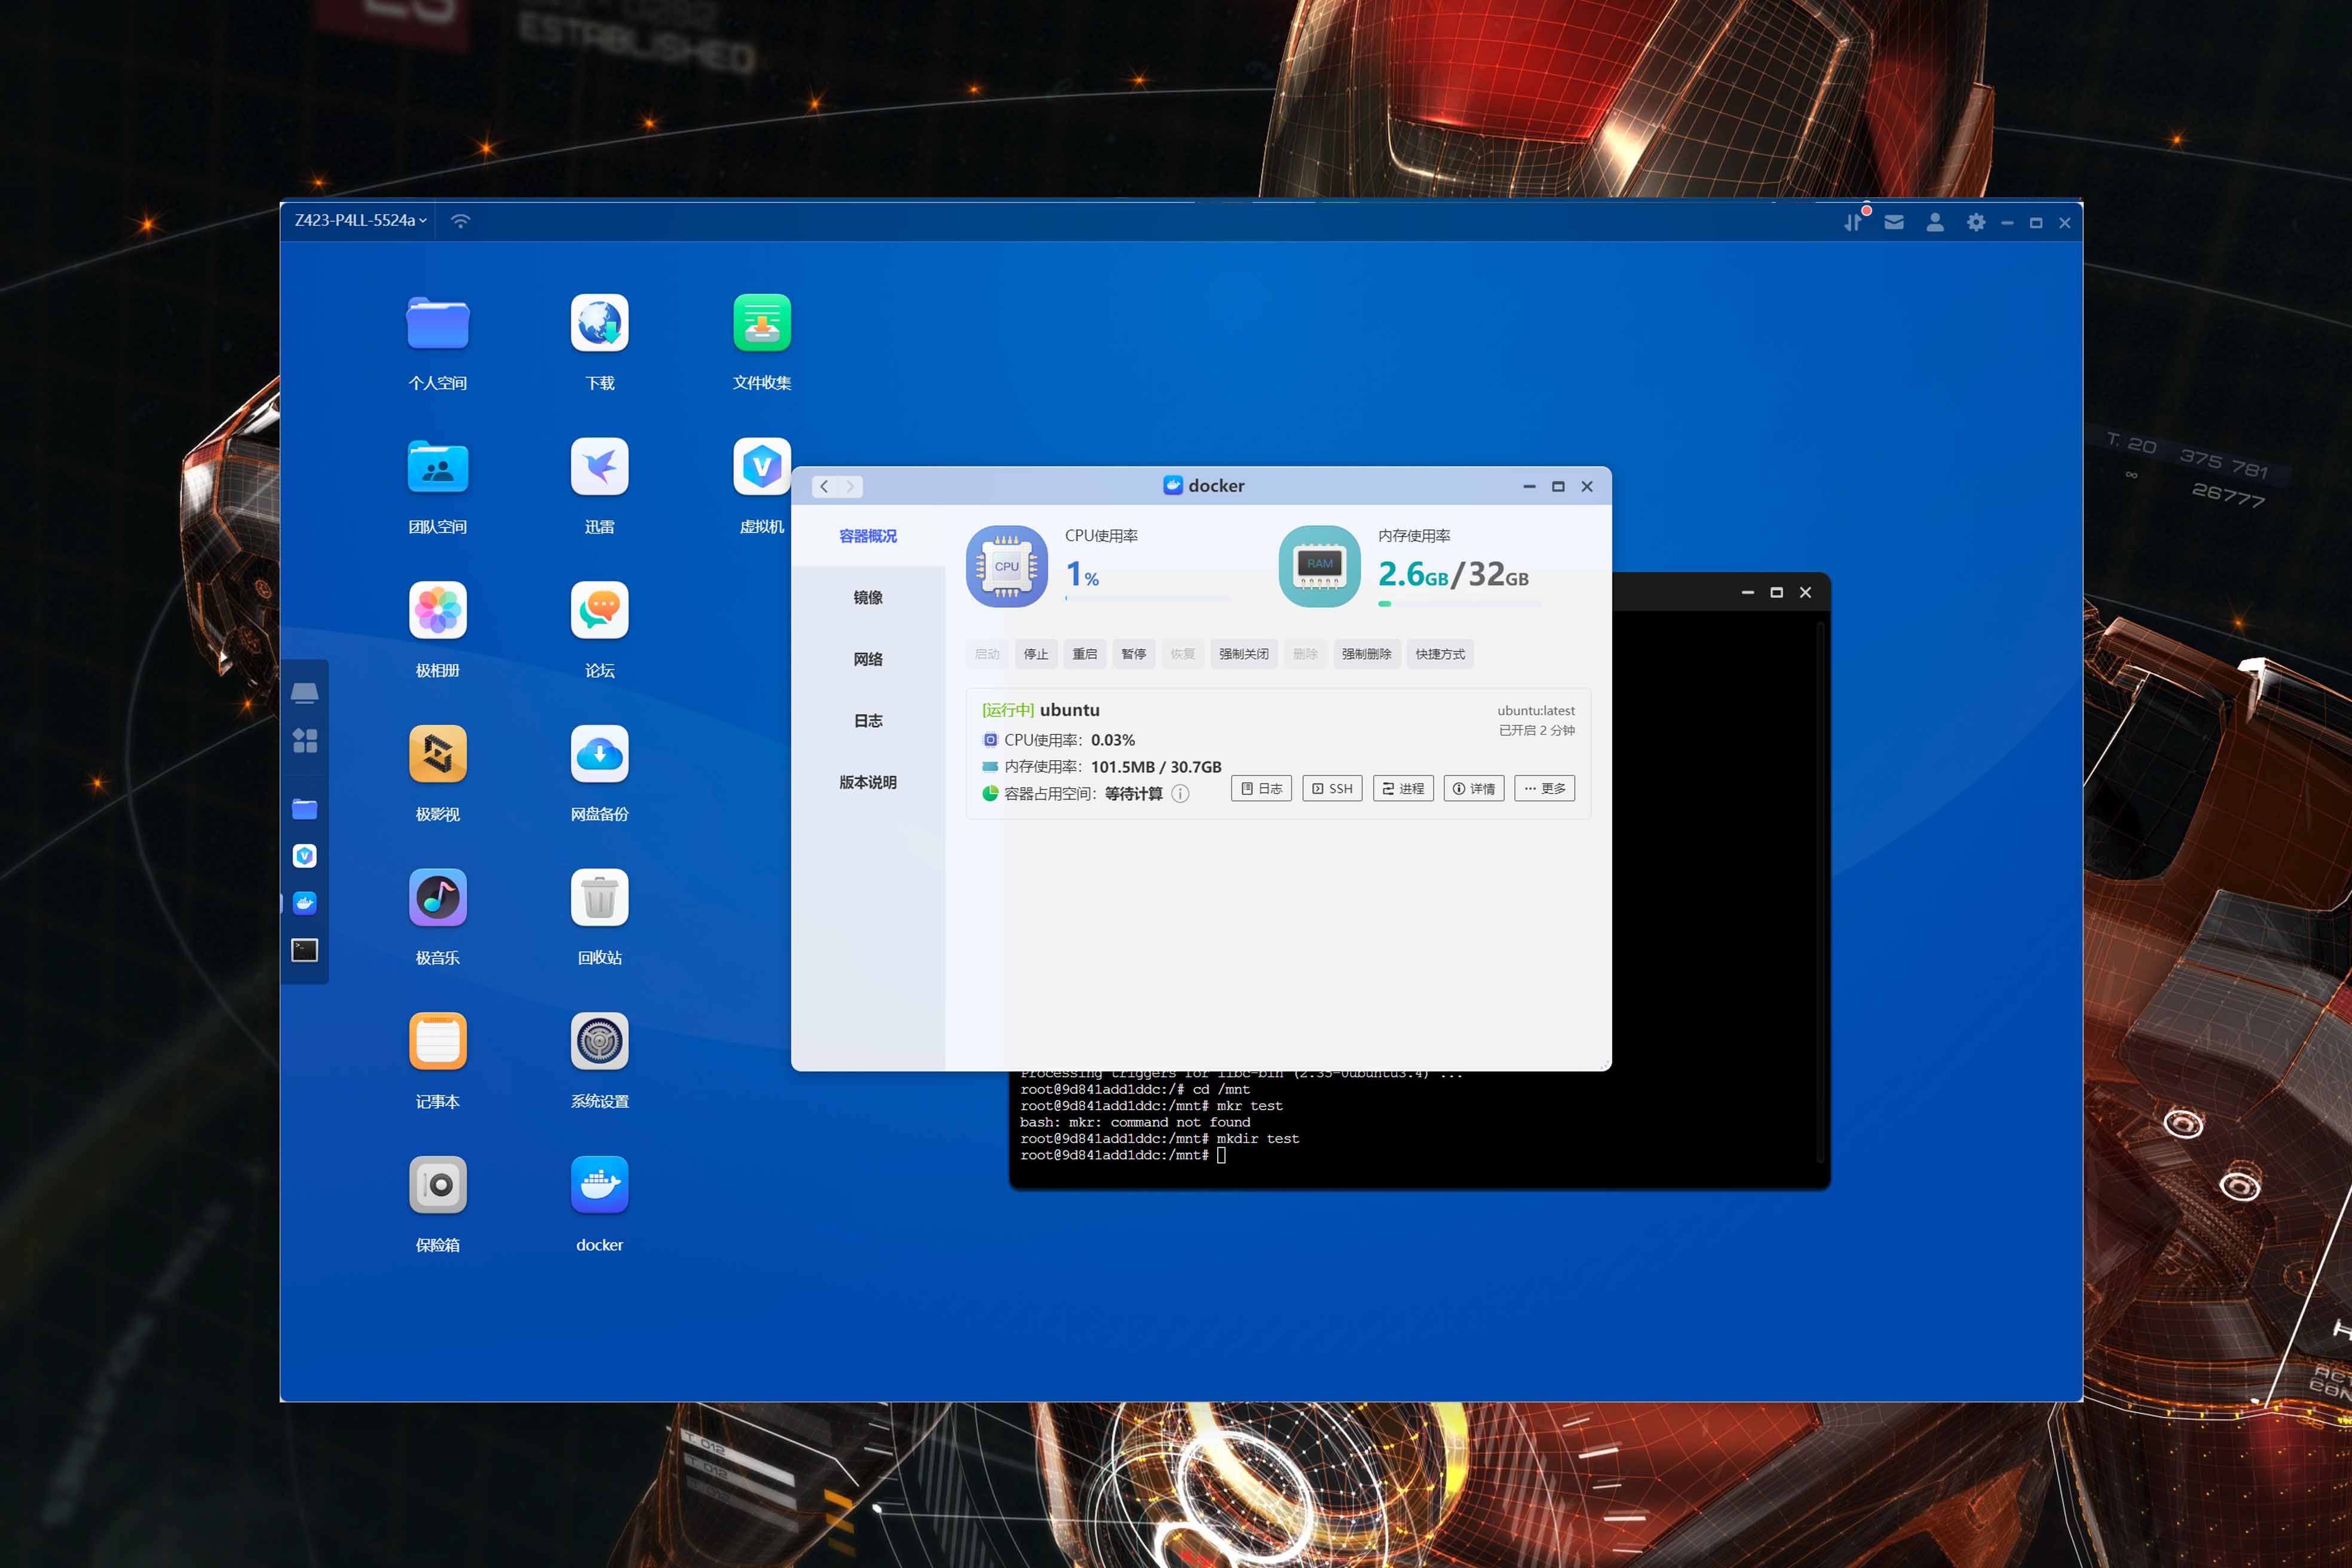Click the disabled 删除 button

1306,654
